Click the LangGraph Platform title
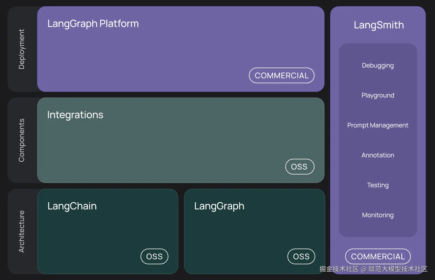435x280 pixels. pyautogui.click(x=93, y=24)
